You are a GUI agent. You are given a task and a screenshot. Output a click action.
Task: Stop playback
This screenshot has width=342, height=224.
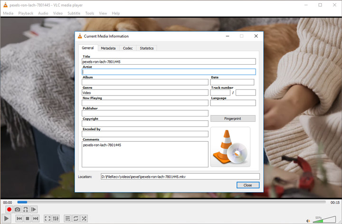click(x=28, y=218)
